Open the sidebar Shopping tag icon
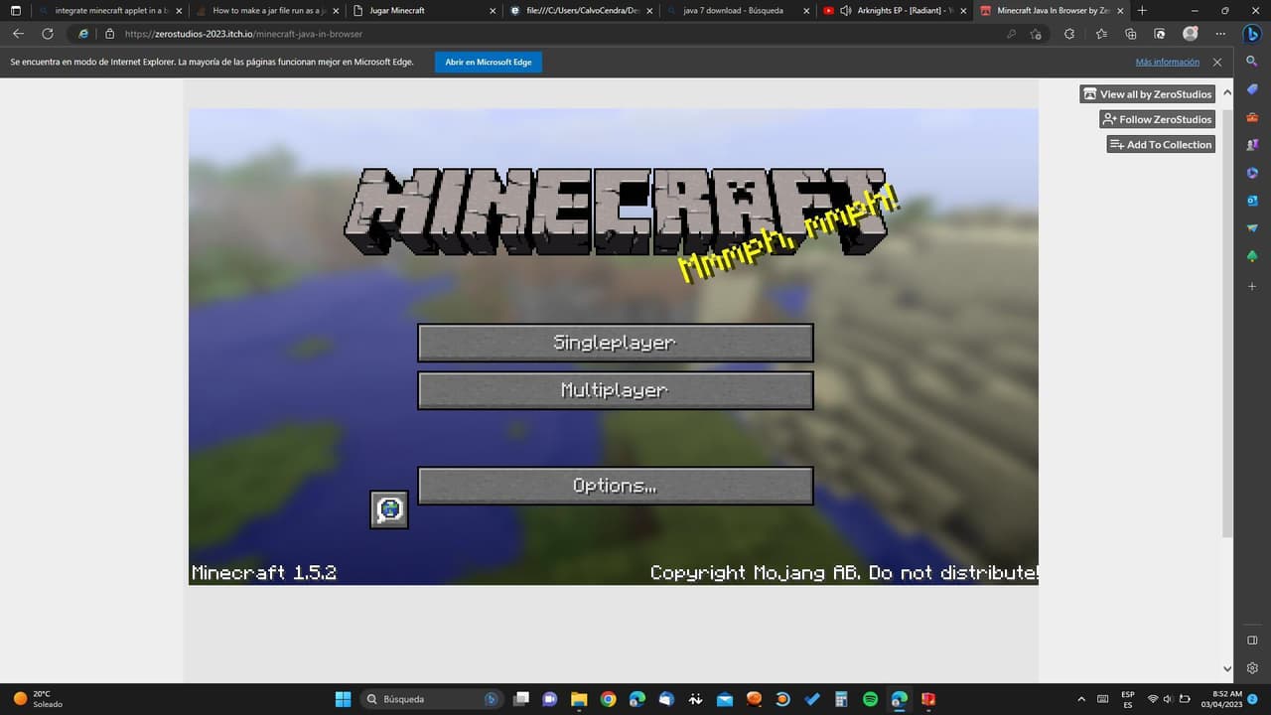Viewport: 1271px width, 715px height. click(1252, 89)
